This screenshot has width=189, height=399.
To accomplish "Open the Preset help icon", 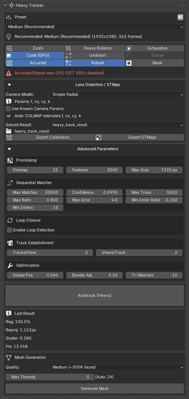I will (180, 17).
